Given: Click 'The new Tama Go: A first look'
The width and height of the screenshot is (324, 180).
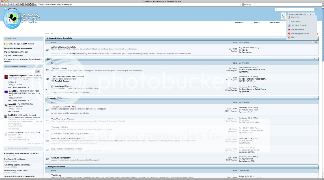Looking at the screenshot, I should [x=16, y=52].
